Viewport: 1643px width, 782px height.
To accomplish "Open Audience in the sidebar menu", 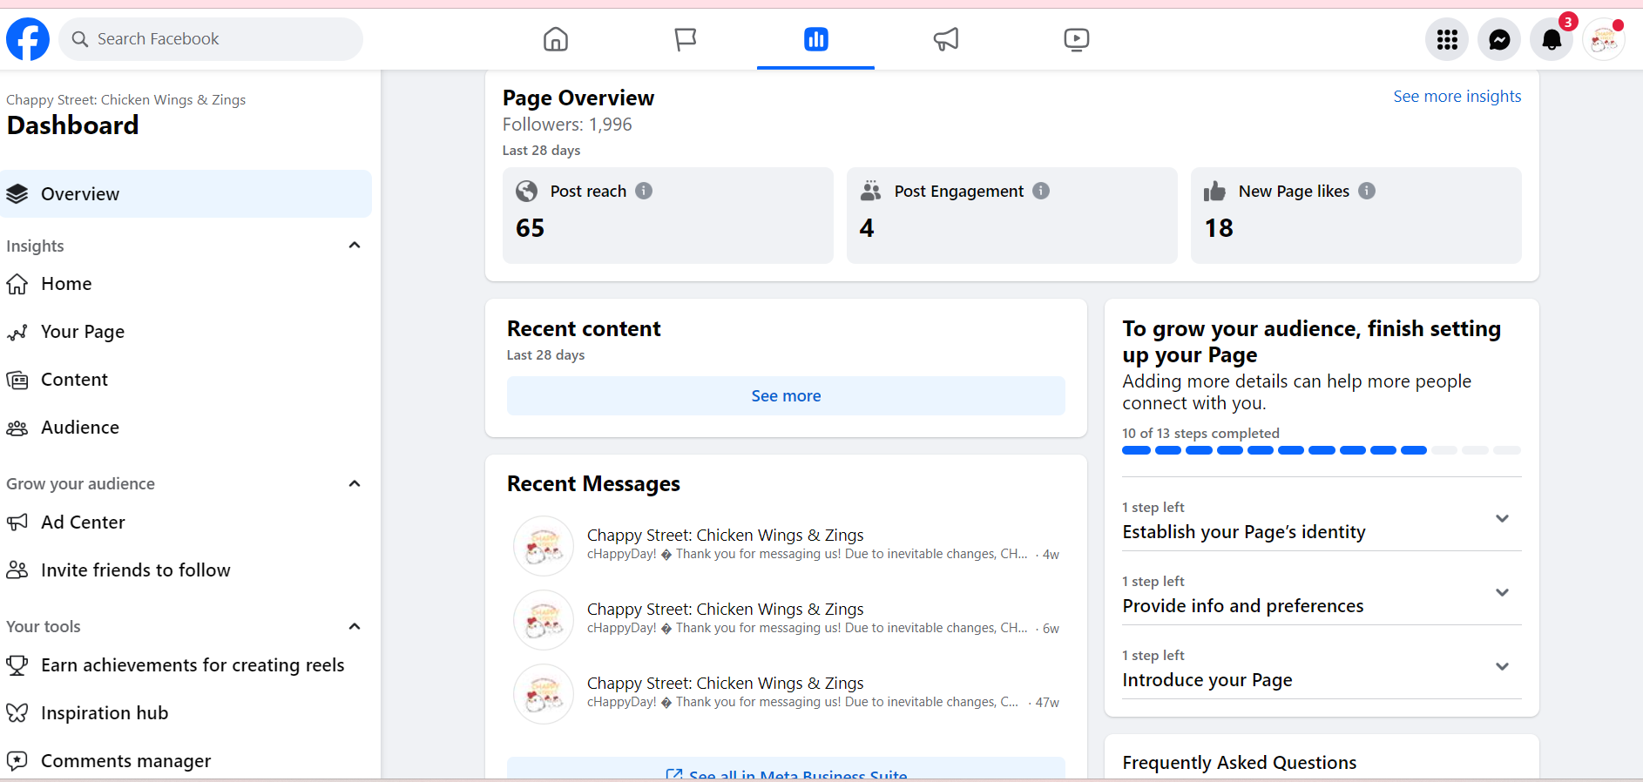I will [79, 428].
